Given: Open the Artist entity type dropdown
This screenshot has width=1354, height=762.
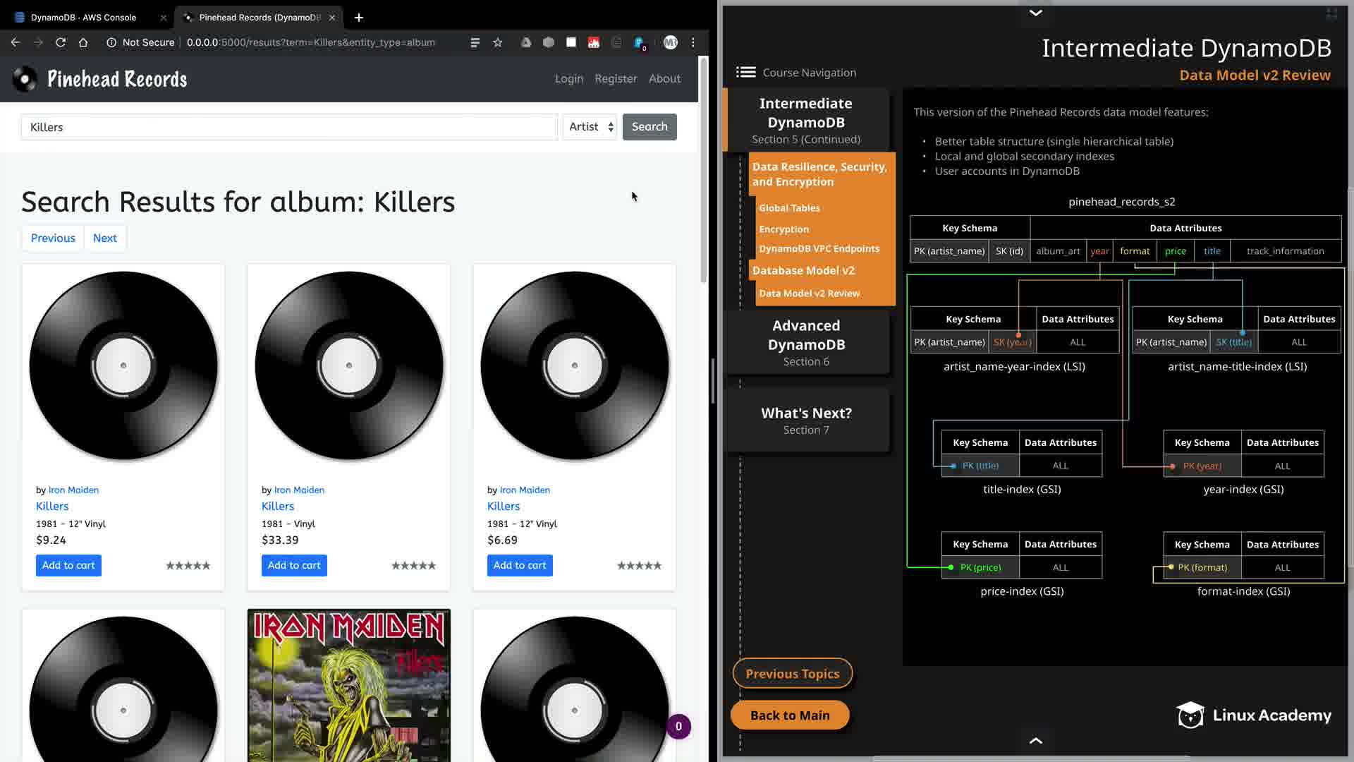Looking at the screenshot, I should [590, 127].
